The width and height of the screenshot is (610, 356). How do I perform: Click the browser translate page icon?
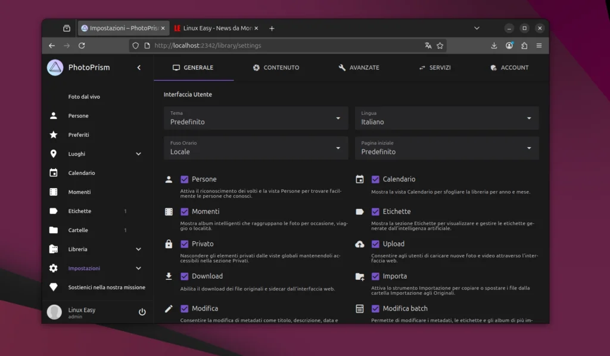coord(428,46)
